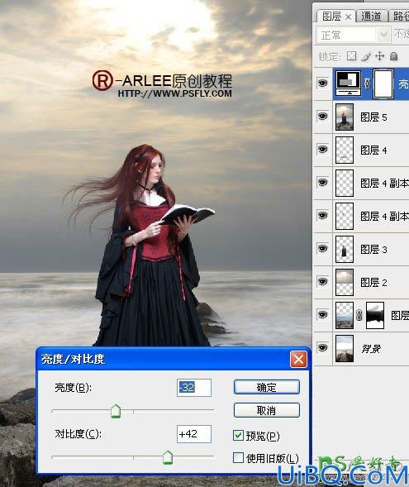Screen dimensions: 409x487
Task: Switch to the 通道 tab
Action: click(x=372, y=17)
